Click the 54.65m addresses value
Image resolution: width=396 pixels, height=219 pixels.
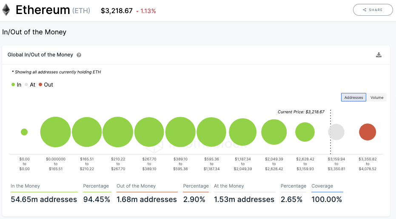44,199
